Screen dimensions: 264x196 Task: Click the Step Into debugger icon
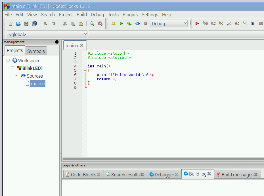221,23
